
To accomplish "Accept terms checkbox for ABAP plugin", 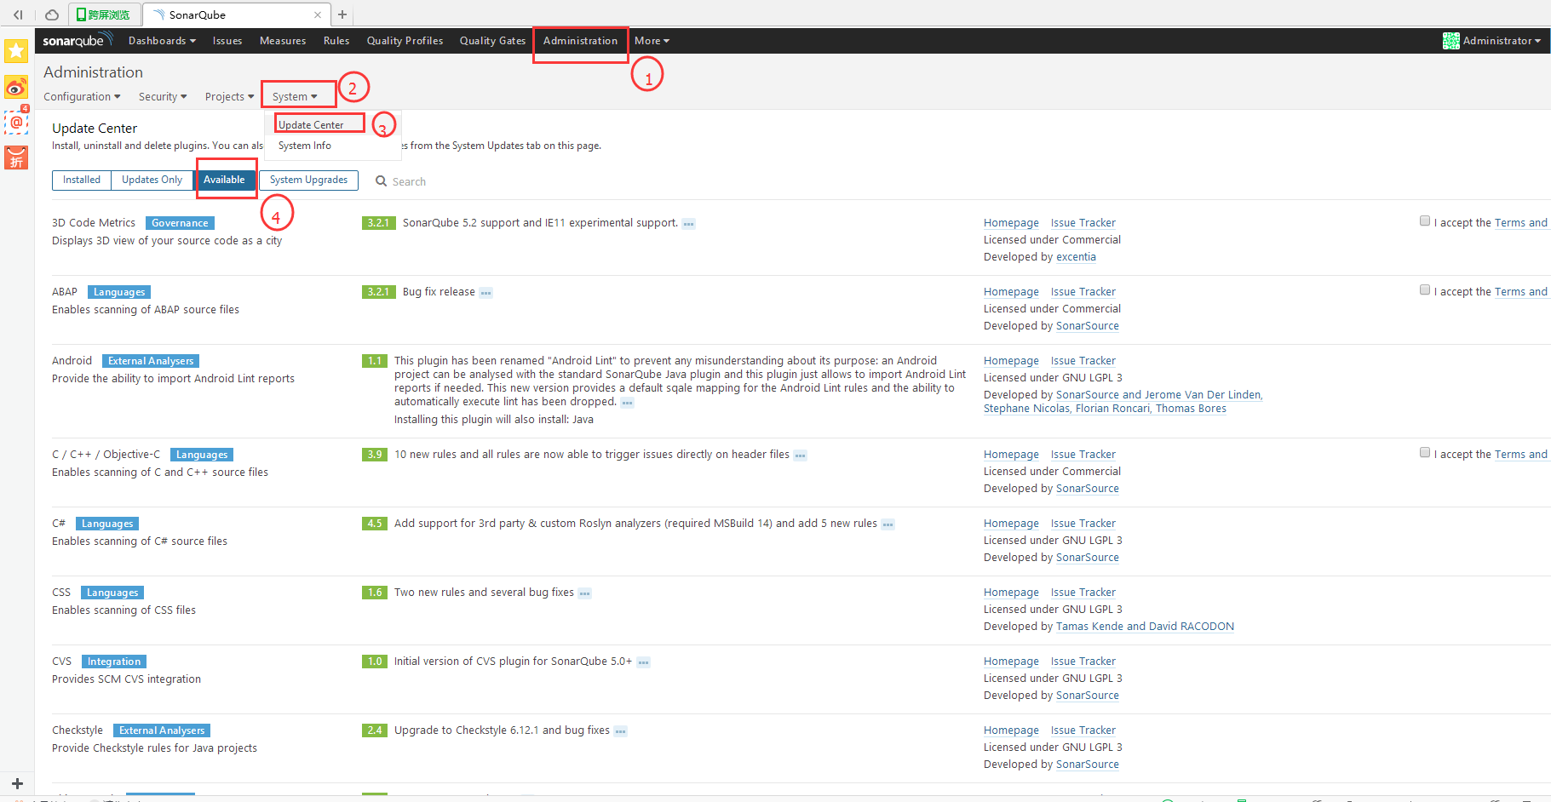I will click(1424, 290).
